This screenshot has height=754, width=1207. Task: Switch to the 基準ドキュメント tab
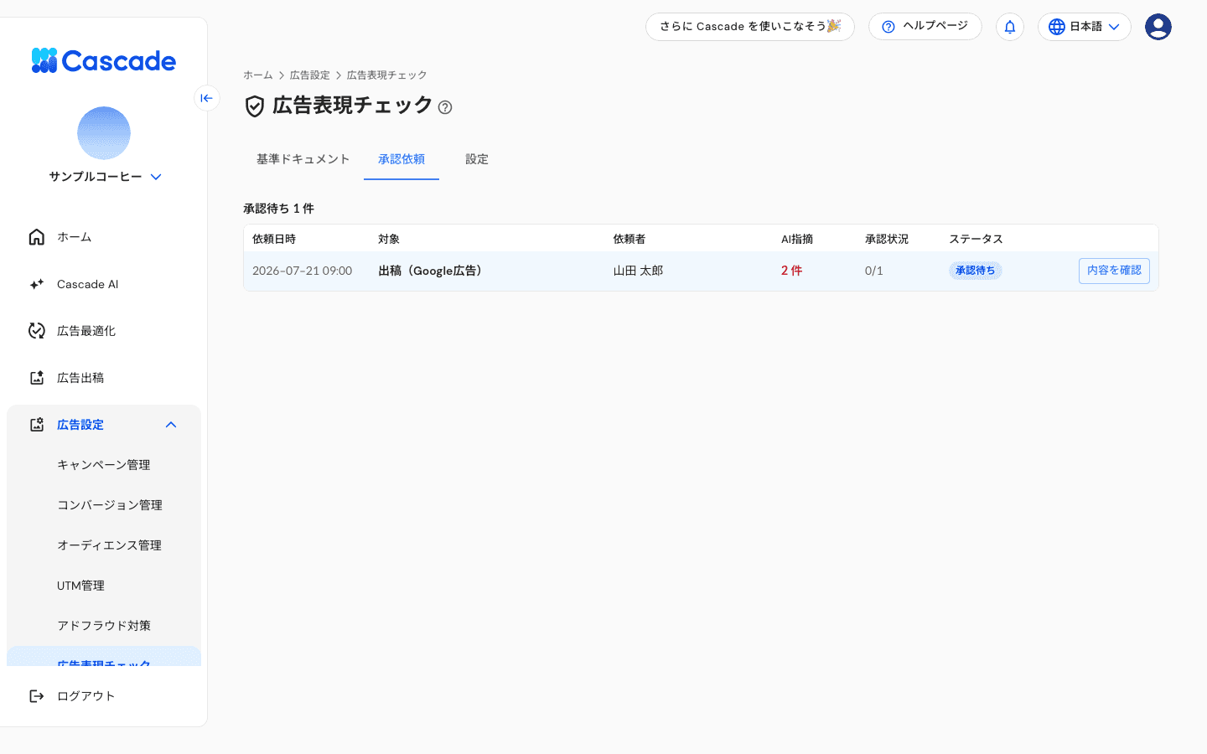click(x=303, y=159)
